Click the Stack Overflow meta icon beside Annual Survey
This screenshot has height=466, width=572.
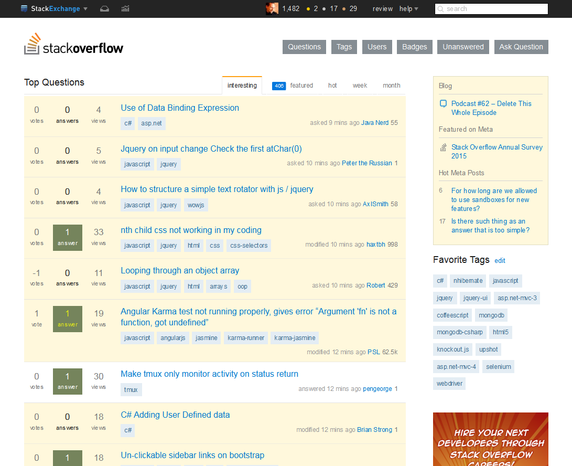click(443, 147)
